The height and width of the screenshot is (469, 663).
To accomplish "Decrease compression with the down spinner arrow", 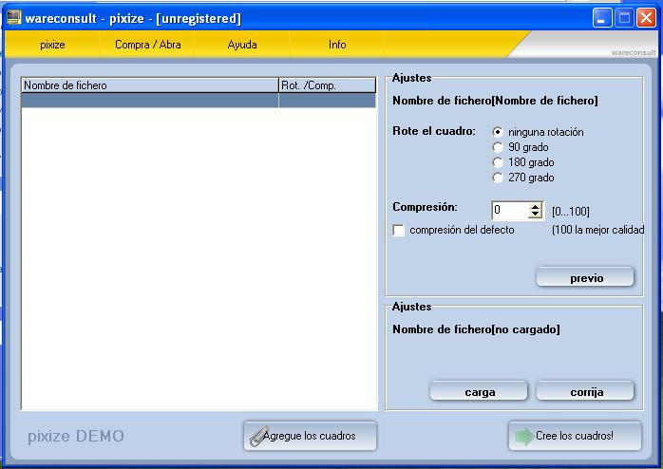I will (536, 215).
